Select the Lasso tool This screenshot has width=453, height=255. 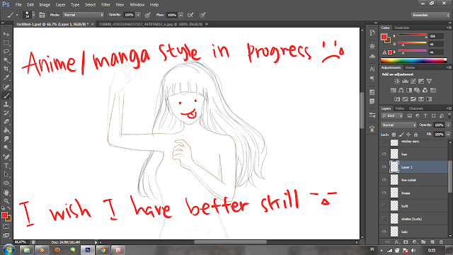pos(6,52)
